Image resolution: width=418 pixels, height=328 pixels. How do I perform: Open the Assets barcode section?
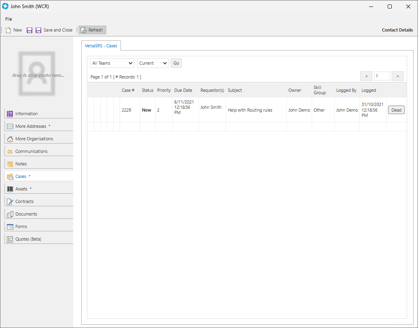21,189
